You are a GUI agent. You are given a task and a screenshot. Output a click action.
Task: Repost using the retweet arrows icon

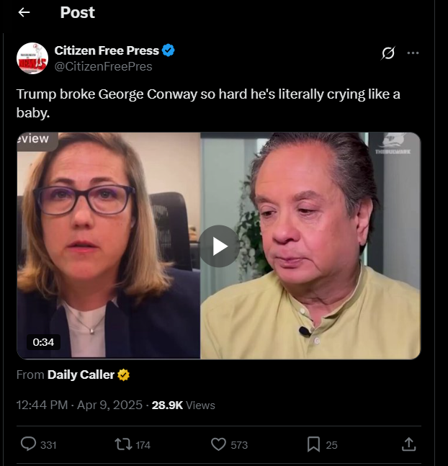click(x=124, y=444)
